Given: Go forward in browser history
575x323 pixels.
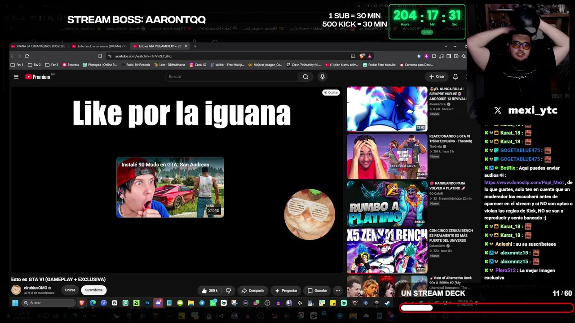Looking at the screenshot, I should tap(19, 56).
